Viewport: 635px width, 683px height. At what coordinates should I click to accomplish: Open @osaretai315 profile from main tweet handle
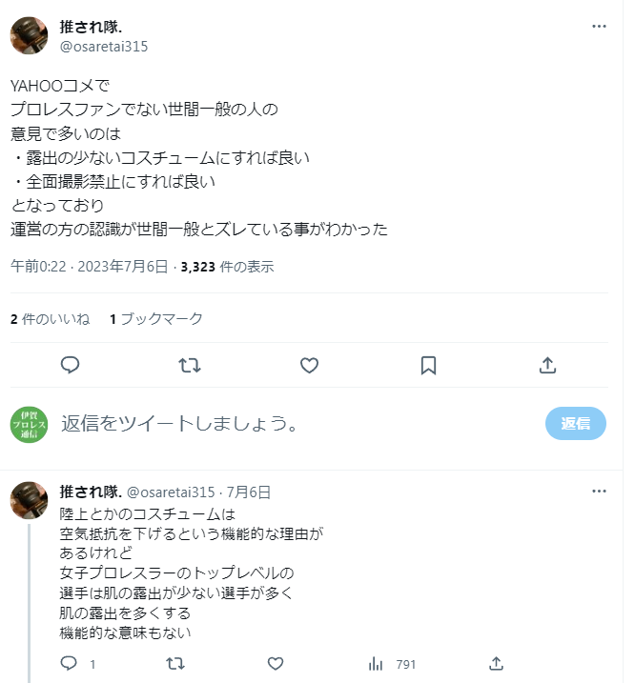tap(104, 47)
